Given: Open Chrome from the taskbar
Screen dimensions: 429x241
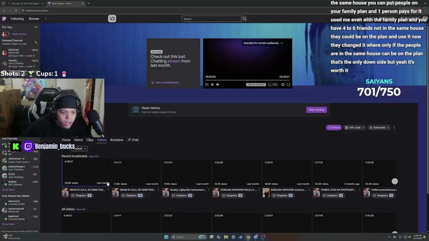Looking at the screenshot, I should point(248,237).
